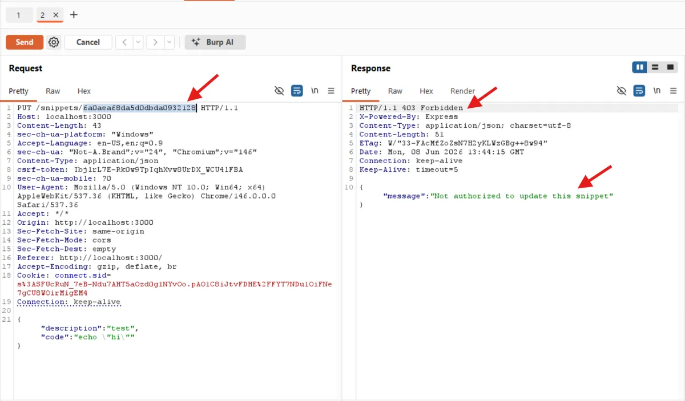This screenshot has height=401, width=685.
Task: Toggle hidden-content eye icon in Request pane
Action: (279, 91)
